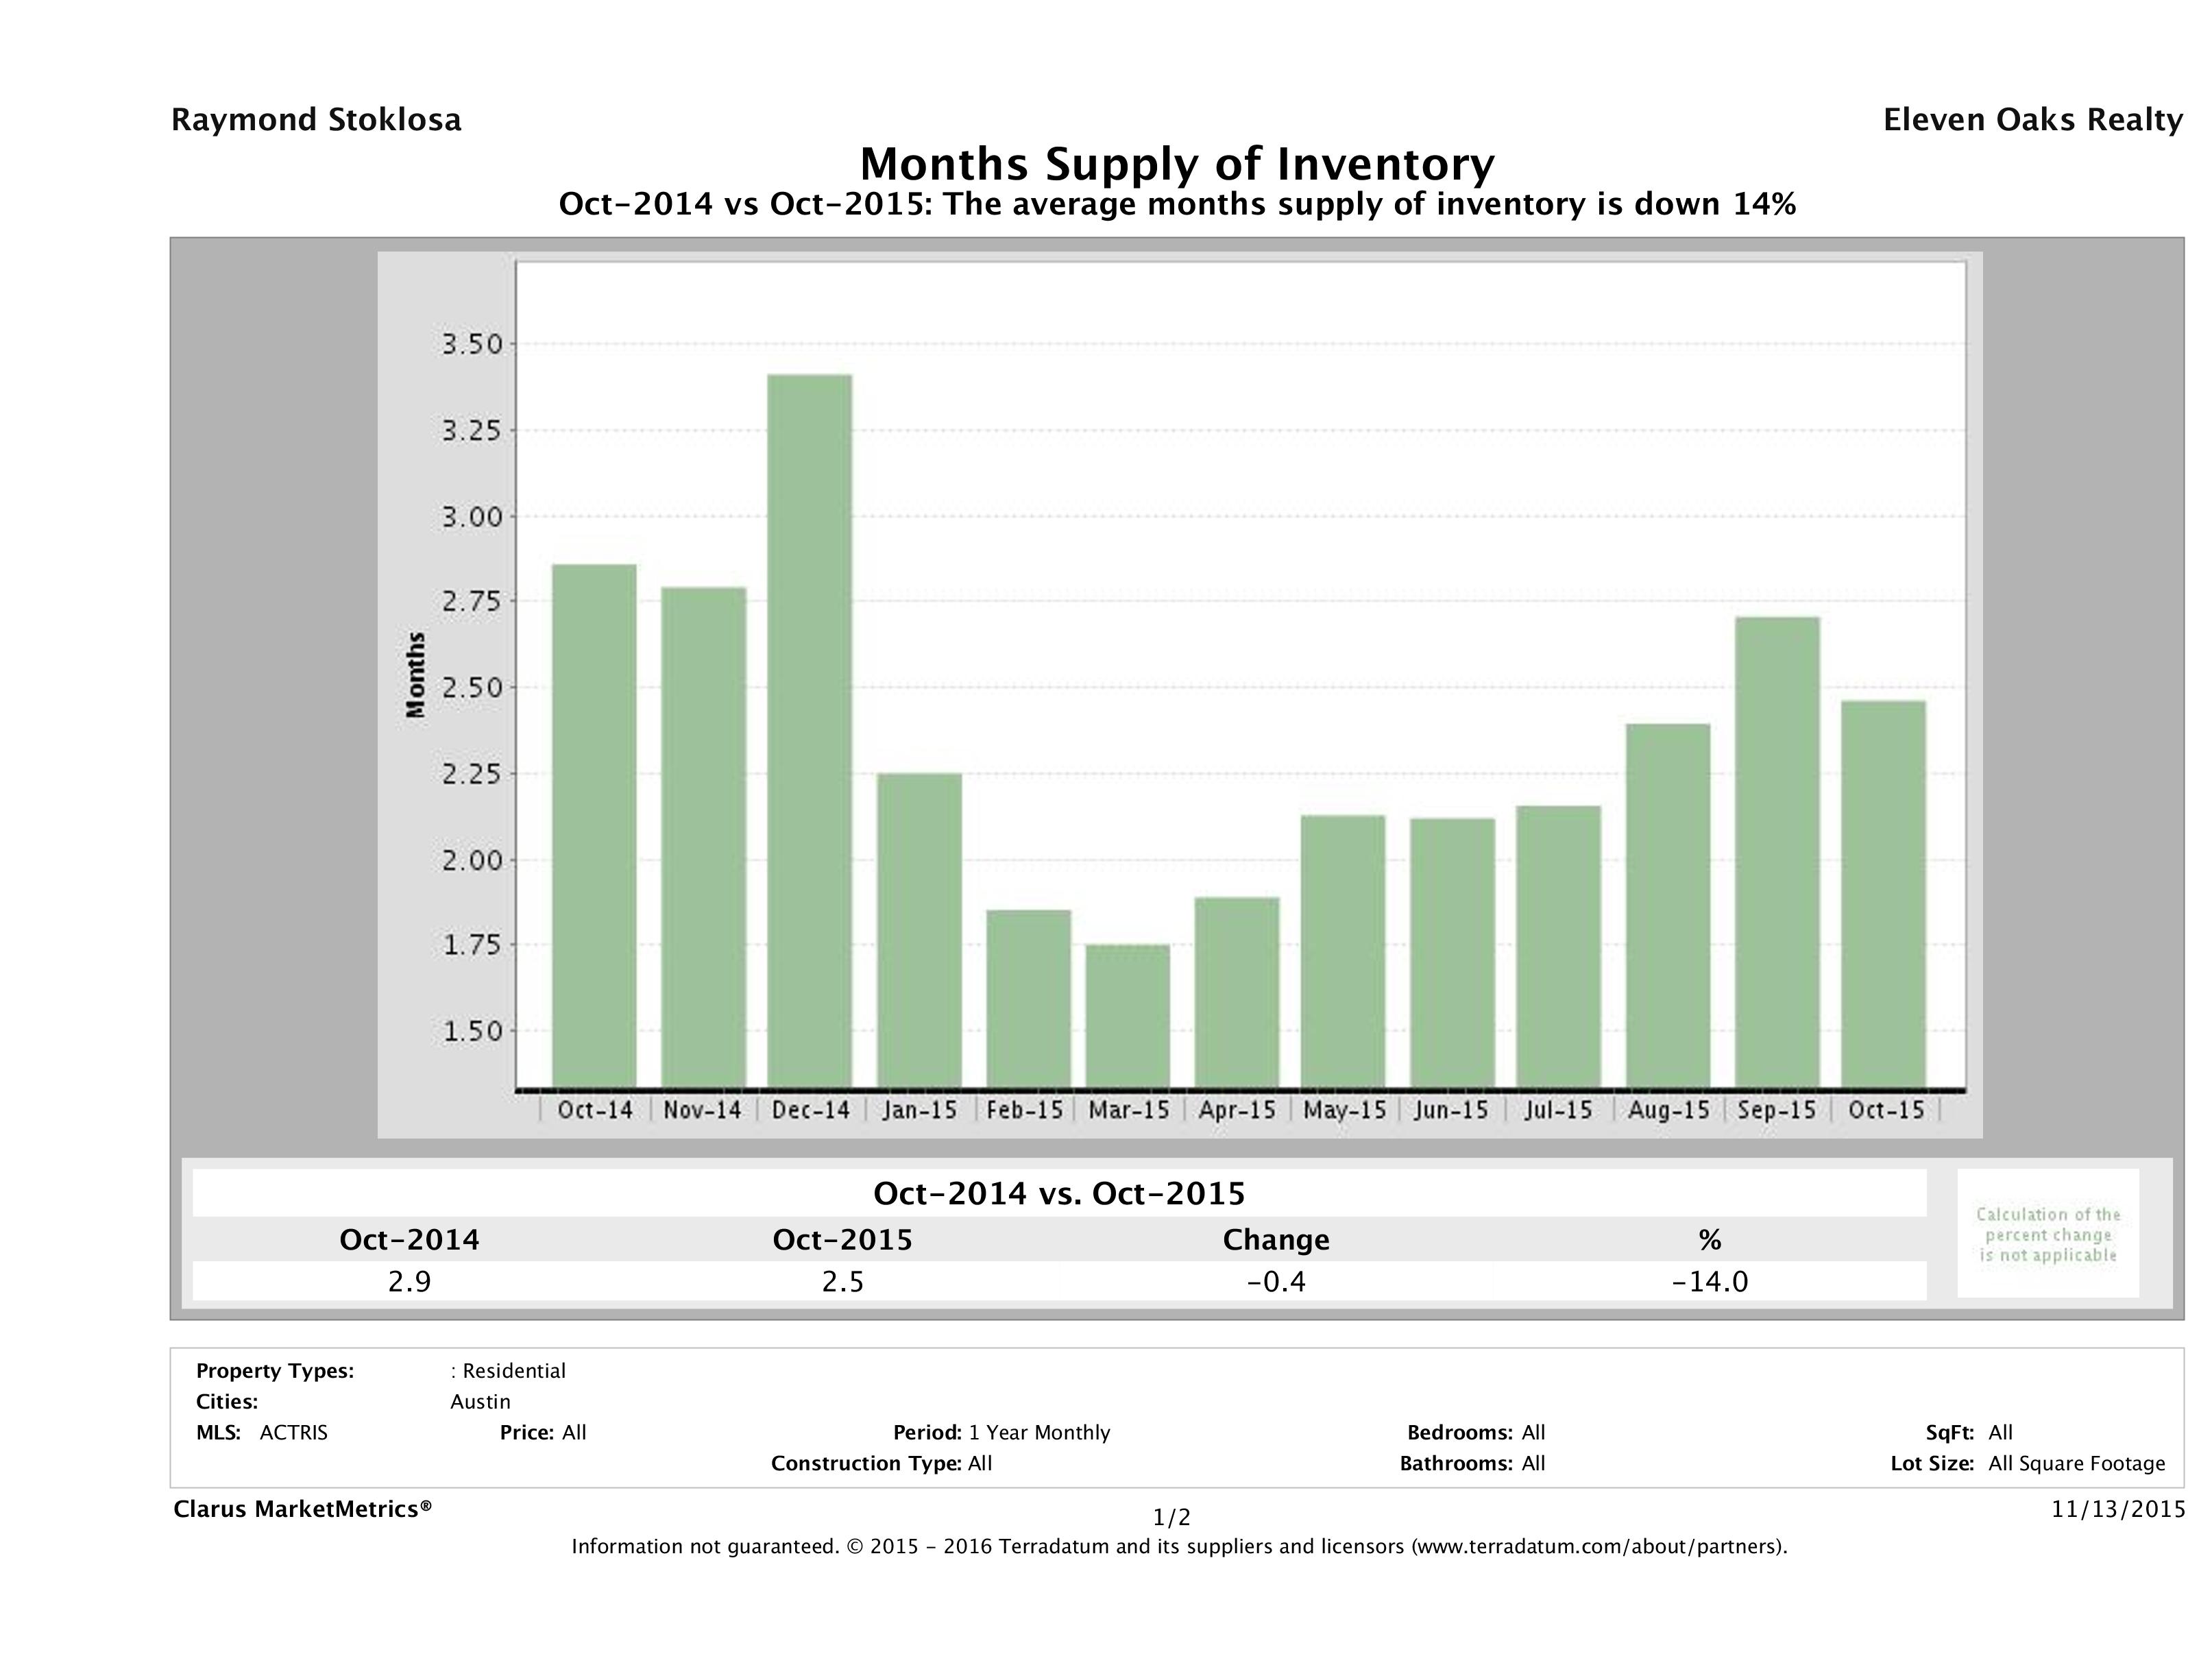Click the Jan-15 bar
Viewport: 2212px width, 1678px height.
pos(919,929)
